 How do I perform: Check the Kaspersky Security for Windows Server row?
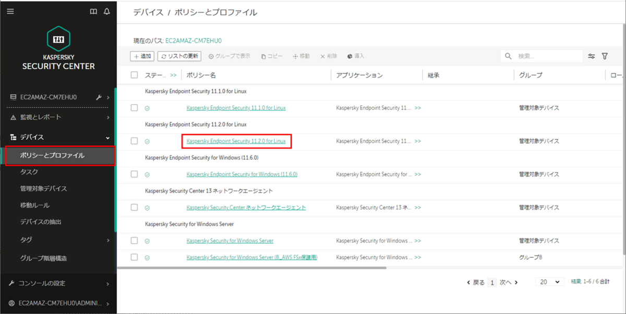(x=135, y=241)
